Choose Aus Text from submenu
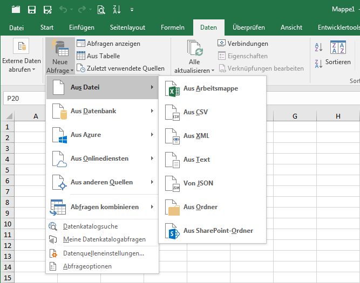This screenshot has height=283, width=360. coord(212,160)
